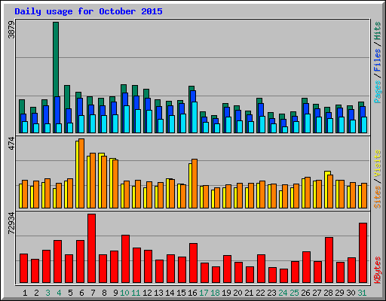Click day label 31 on x-axis

(362, 293)
